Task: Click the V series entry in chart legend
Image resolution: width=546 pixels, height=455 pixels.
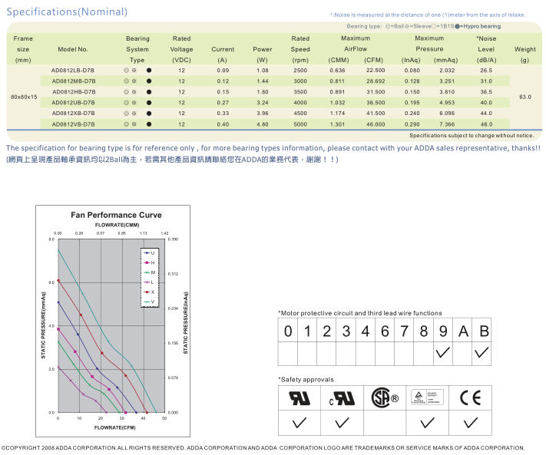Action: click(150, 302)
